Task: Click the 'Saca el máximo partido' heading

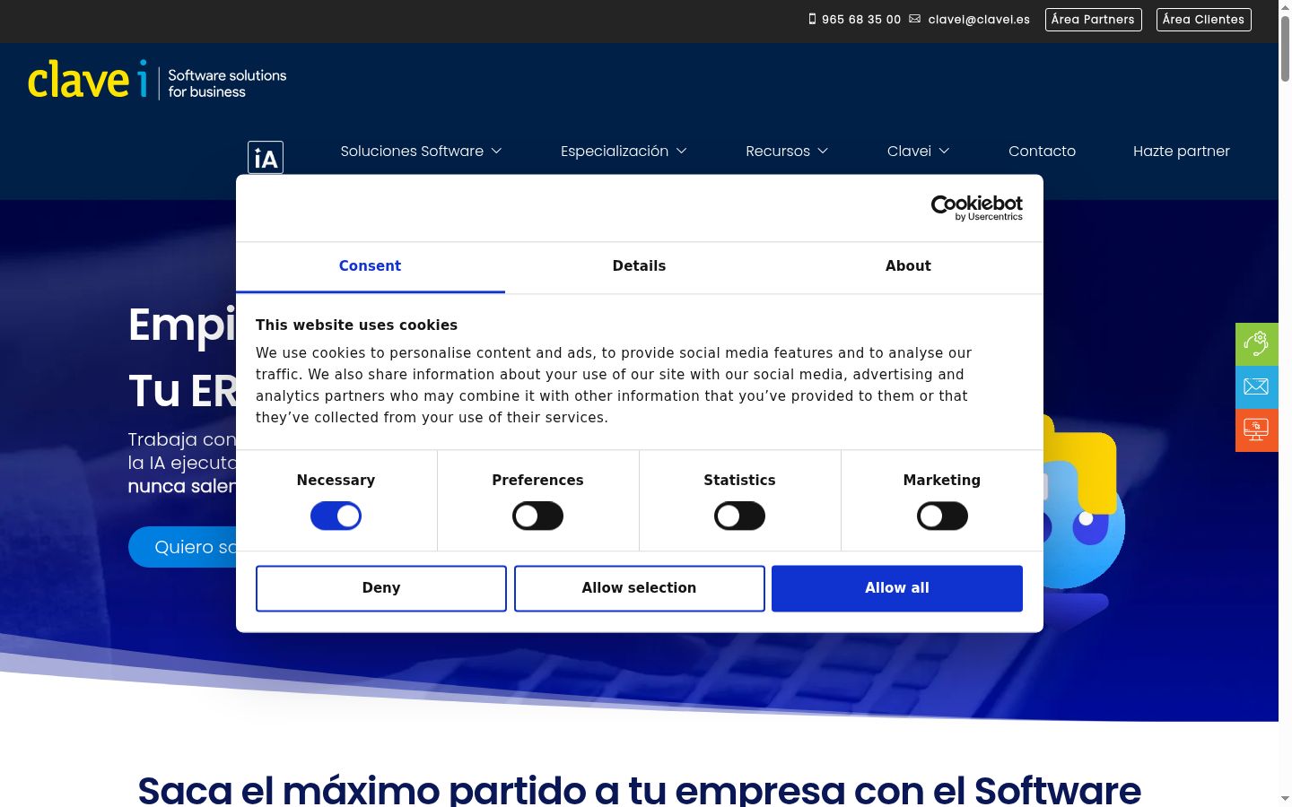Action: [x=639, y=790]
